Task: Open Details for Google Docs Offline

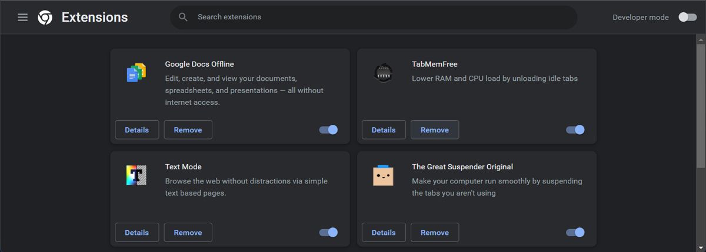Action: tap(137, 130)
